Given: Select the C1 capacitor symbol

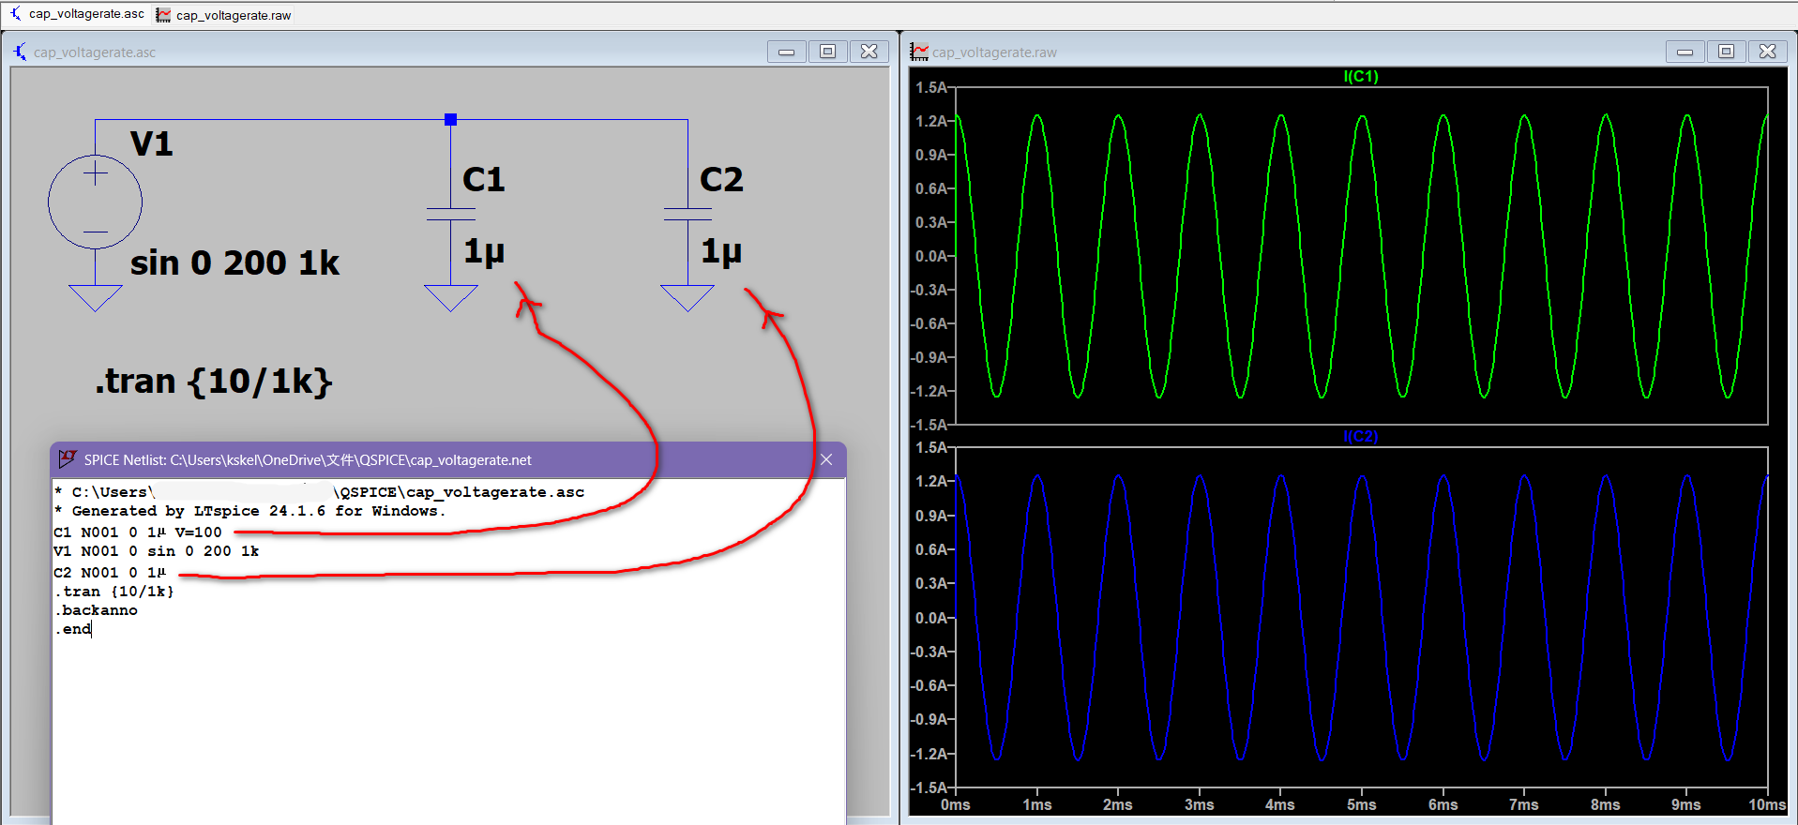Looking at the screenshot, I should tap(450, 214).
